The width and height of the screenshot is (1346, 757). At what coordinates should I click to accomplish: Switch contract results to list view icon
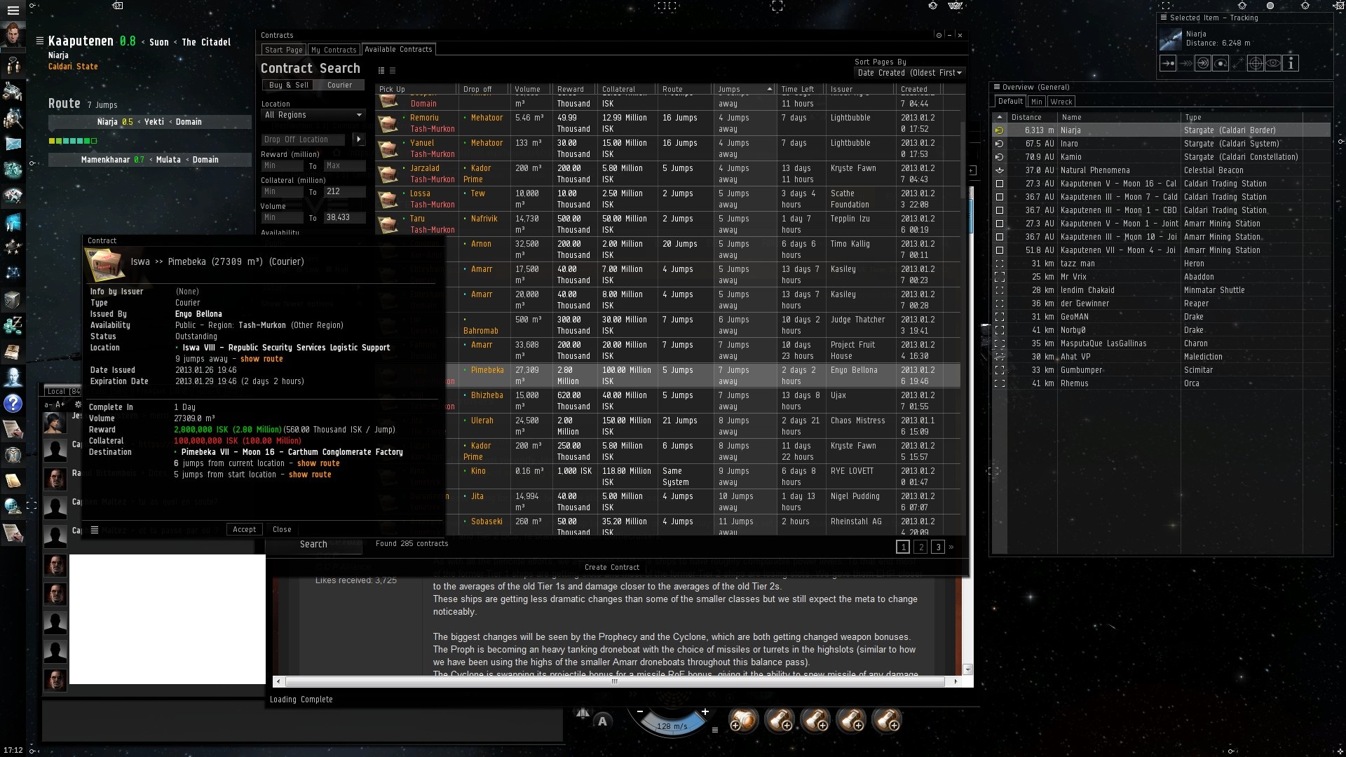click(393, 70)
